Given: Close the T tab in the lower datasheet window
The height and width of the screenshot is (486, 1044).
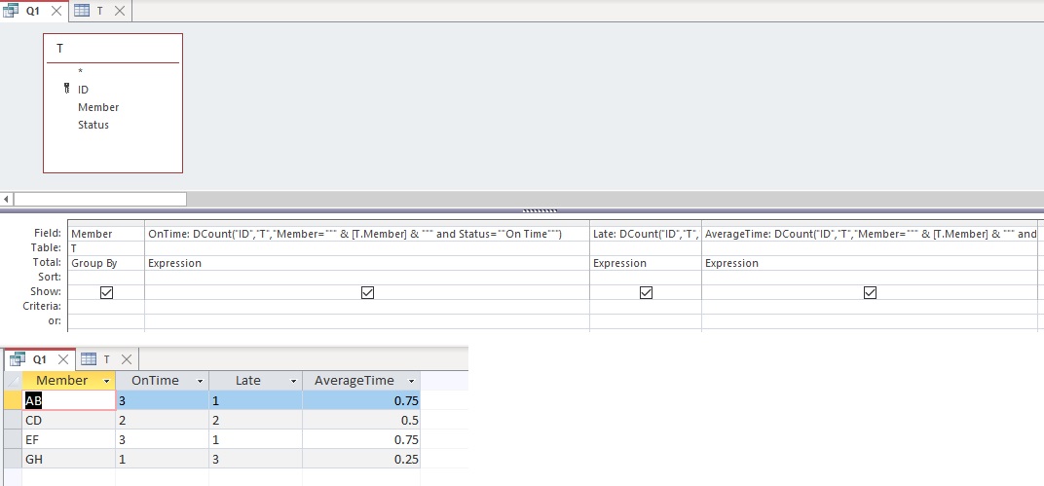Looking at the screenshot, I should click(126, 359).
